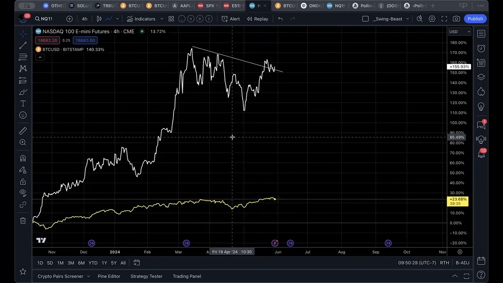This screenshot has width=503, height=283.
Task: Select the 5Y time range
Action: pyautogui.click(x=114, y=263)
